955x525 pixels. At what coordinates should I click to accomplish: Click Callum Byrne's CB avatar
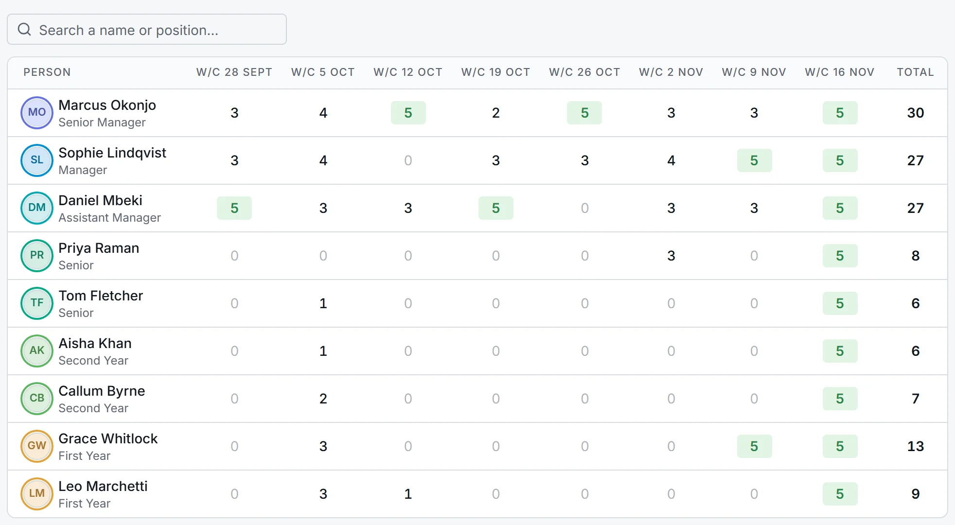click(37, 399)
